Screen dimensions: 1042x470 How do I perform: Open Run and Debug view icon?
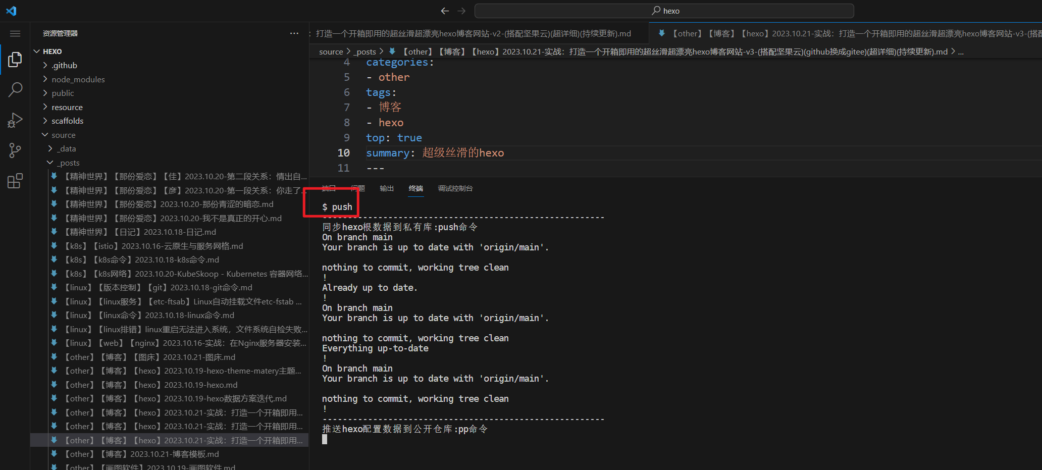(x=15, y=120)
